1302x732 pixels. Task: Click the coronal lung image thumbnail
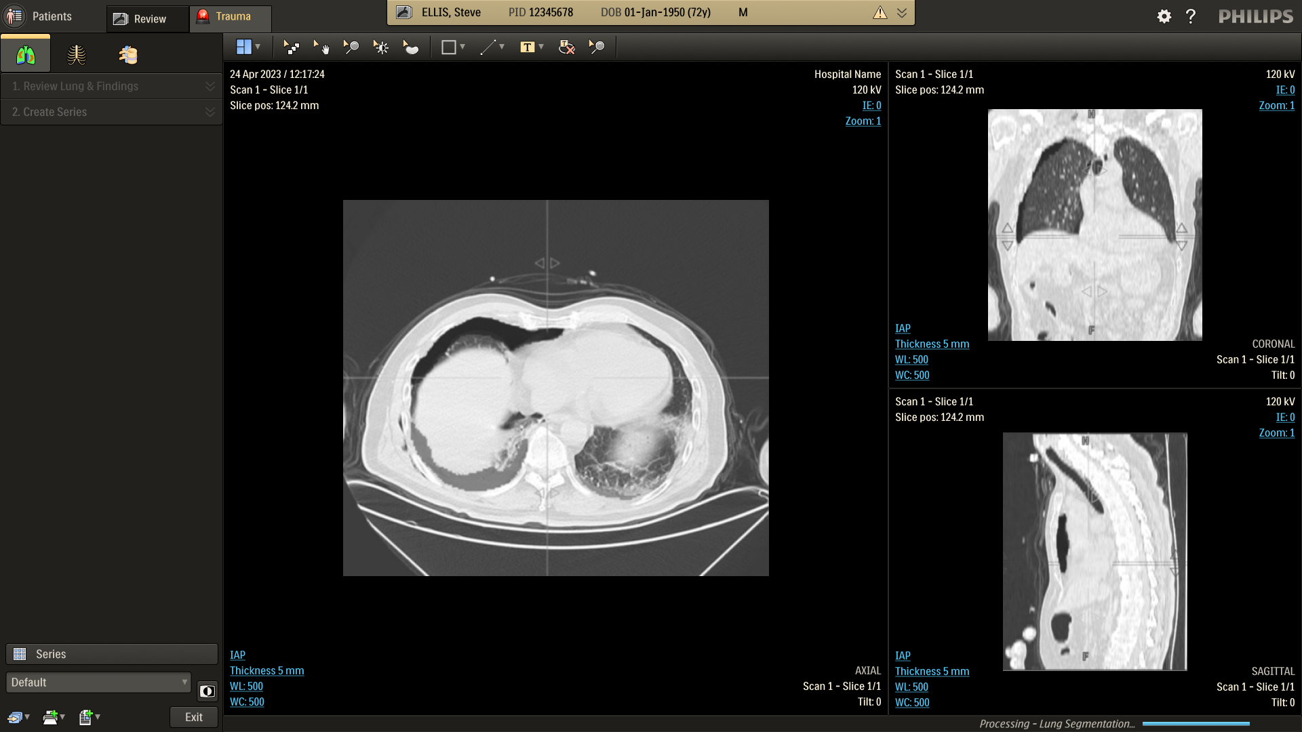(x=1094, y=224)
